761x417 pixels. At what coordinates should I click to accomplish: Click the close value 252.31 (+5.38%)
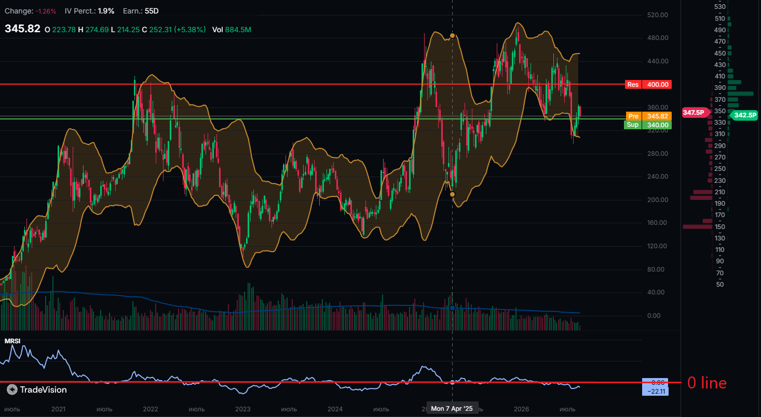tap(178, 30)
